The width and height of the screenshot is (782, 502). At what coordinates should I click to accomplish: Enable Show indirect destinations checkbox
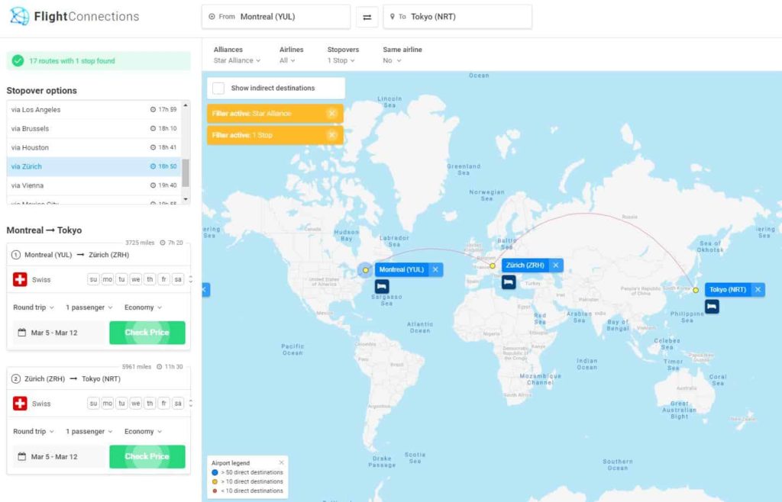219,88
